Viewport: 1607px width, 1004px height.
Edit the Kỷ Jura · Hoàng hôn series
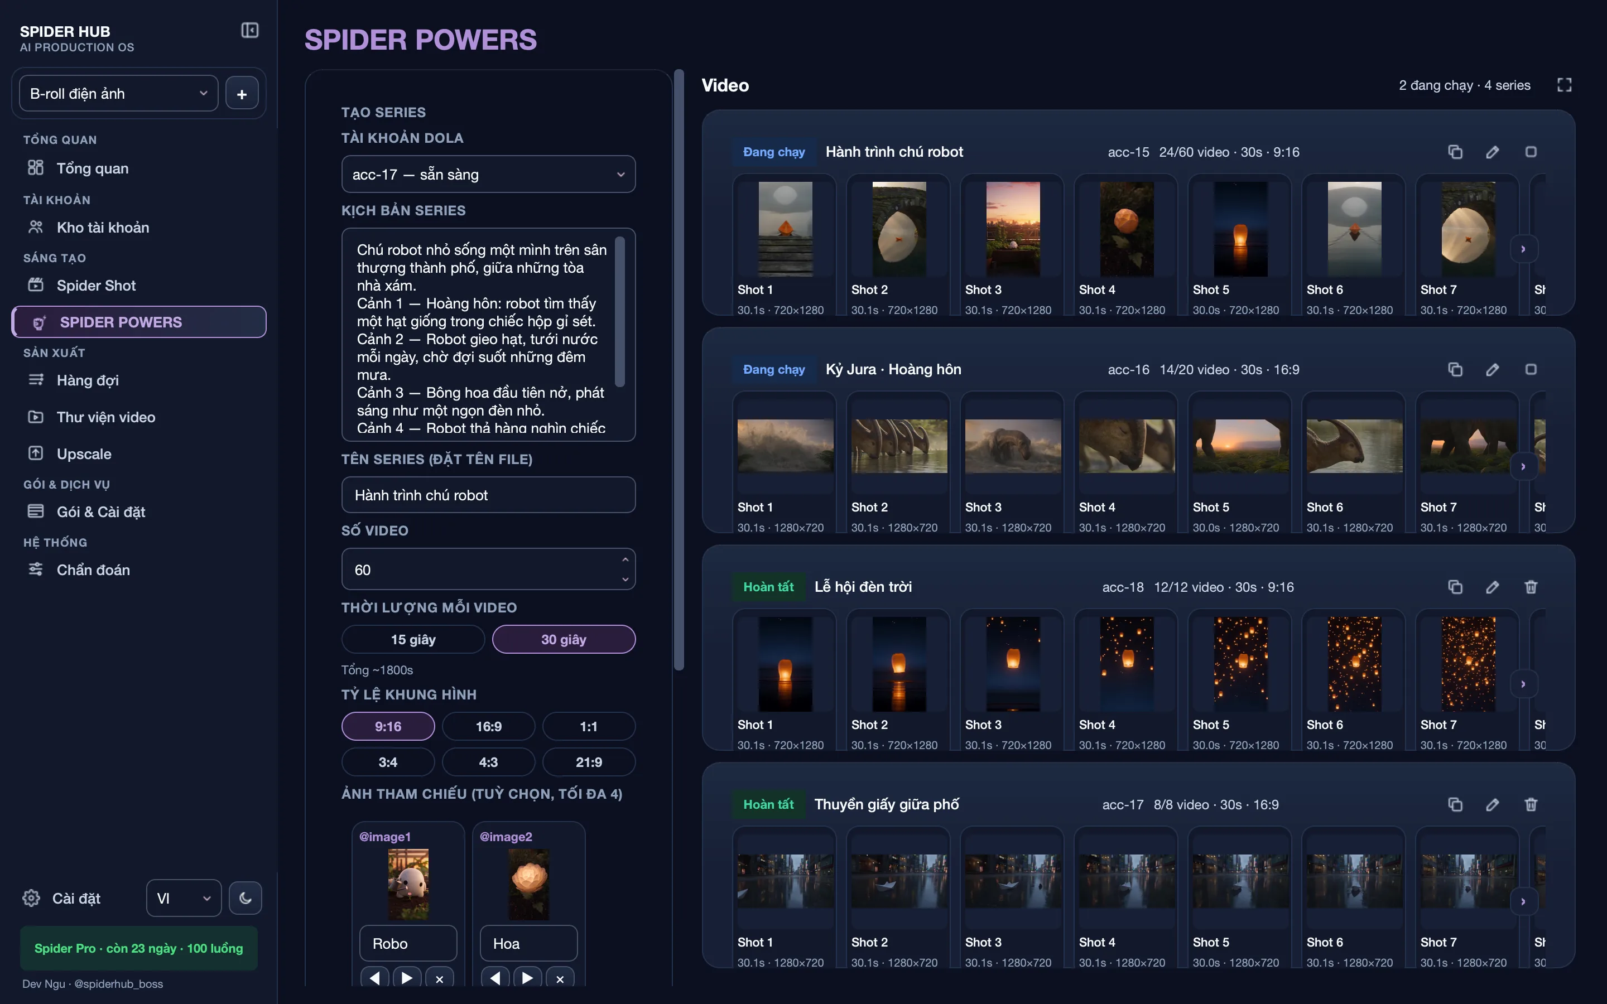point(1492,369)
